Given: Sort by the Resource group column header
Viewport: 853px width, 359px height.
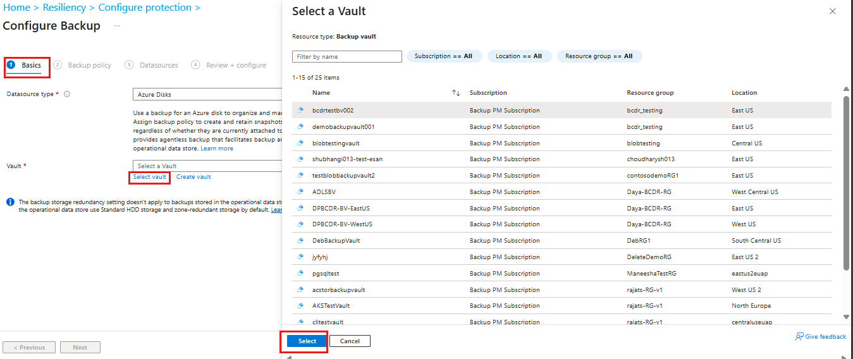Looking at the screenshot, I should click(650, 93).
